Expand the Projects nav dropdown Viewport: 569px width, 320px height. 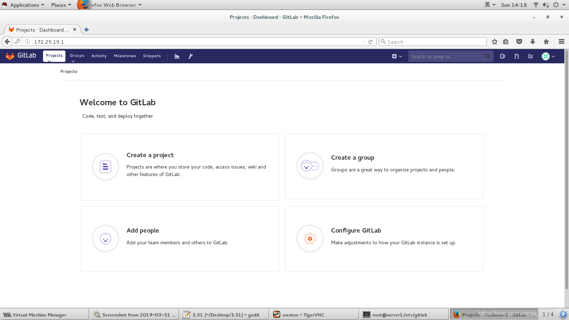click(x=54, y=56)
